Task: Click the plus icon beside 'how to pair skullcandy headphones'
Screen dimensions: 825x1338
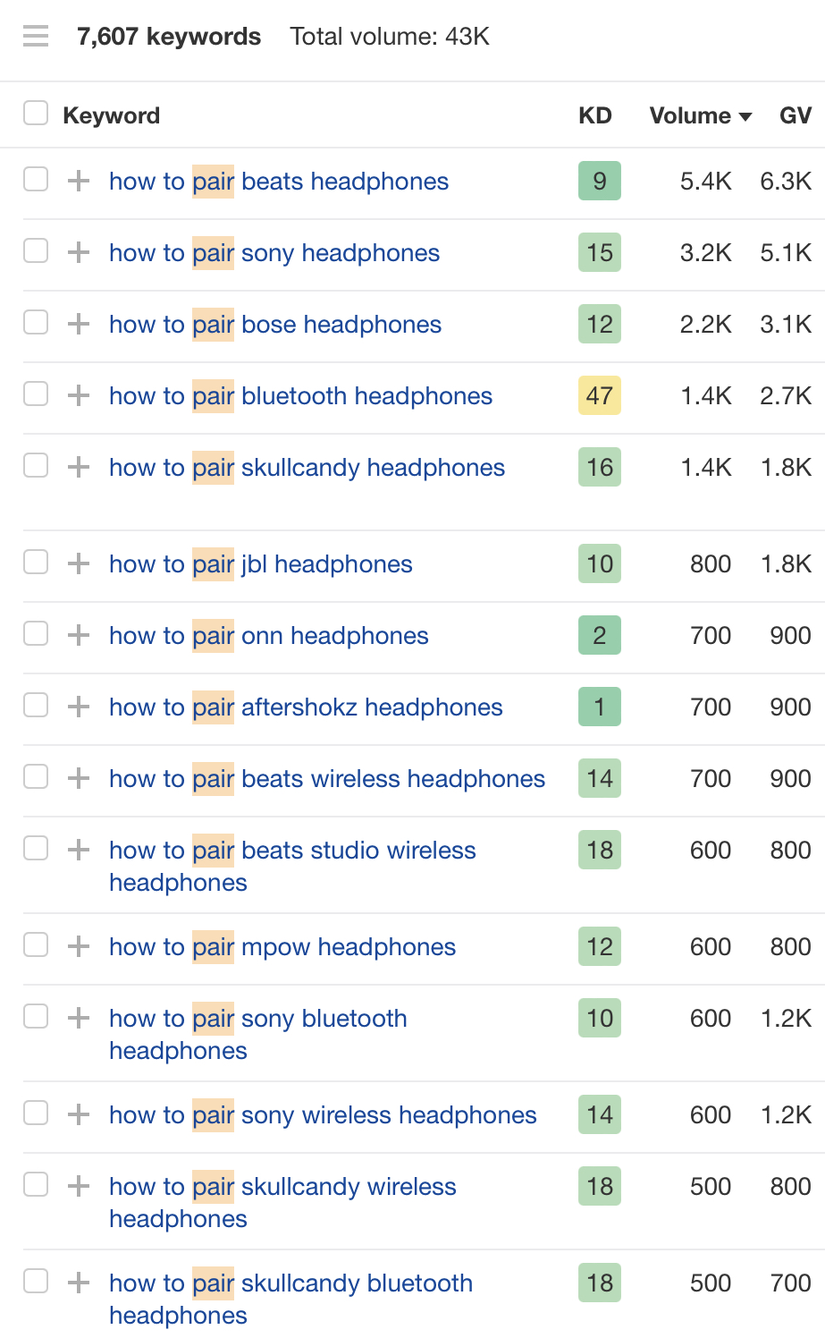Action: tap(79, 467)
